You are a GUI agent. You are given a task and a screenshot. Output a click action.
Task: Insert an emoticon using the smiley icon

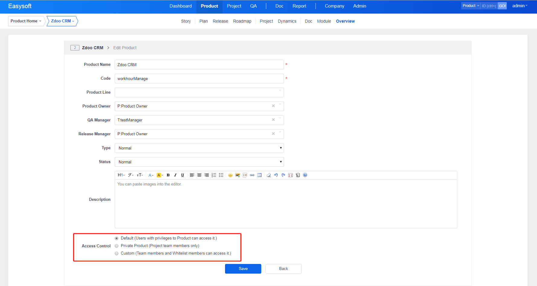pyautogui.click(x=230, y=175)
